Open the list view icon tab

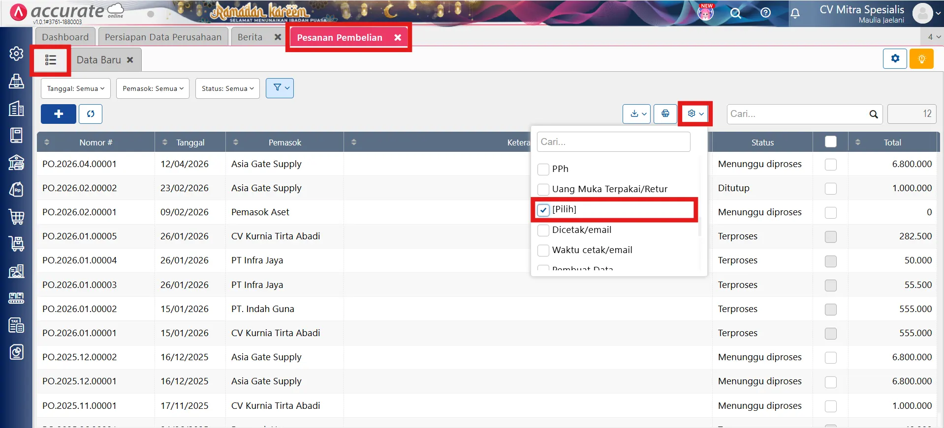click(x=51, y=60)
